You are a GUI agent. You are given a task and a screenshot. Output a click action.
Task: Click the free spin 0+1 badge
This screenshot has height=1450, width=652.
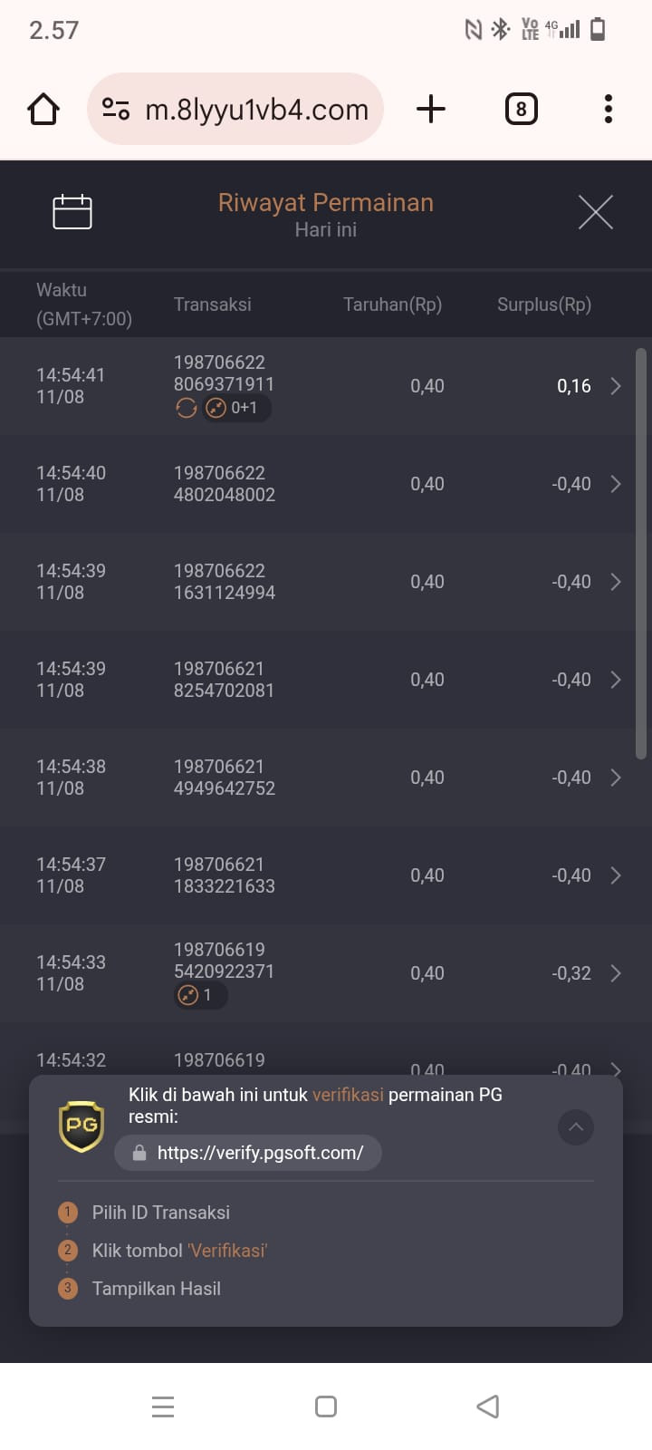[236, 408]
